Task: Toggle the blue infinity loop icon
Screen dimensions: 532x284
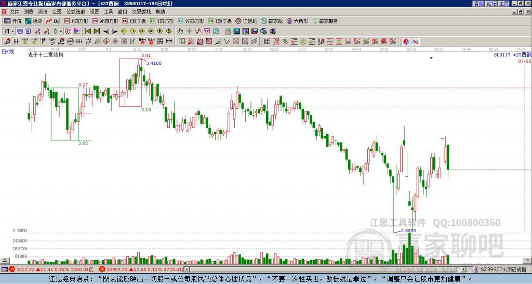Action: pos(415,41)
